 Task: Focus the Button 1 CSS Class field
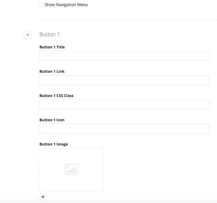click(x=124, y=104)
